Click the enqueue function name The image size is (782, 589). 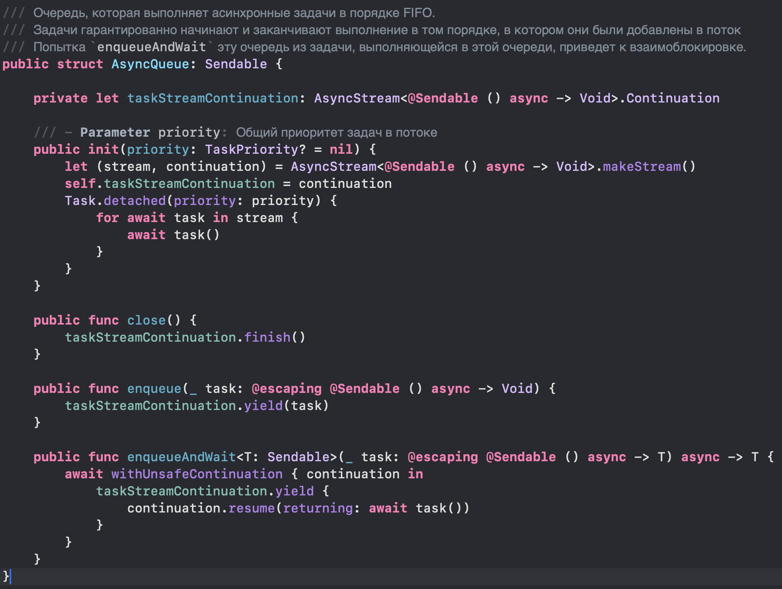[154, 389]
